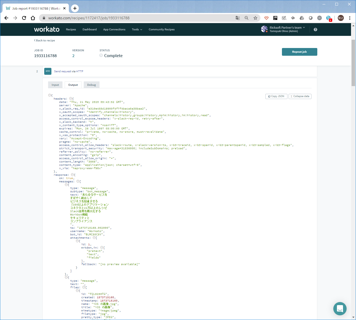
Task: Collapse the files array
Action: click(x=84, y=287)
